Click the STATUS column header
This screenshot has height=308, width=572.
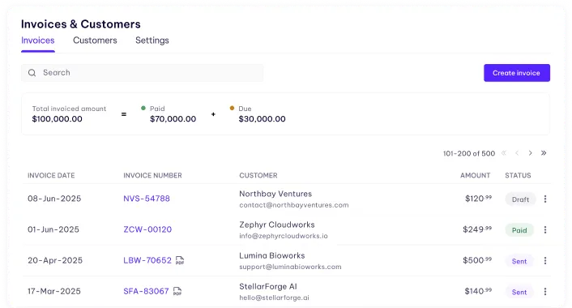click(x=518, y=176)
